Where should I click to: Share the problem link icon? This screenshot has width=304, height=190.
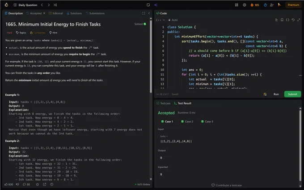[44, 184]
